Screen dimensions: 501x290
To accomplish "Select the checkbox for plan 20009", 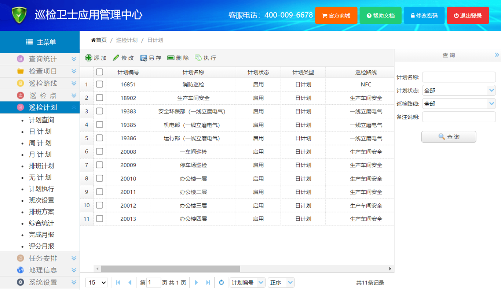I will point(99,165).
